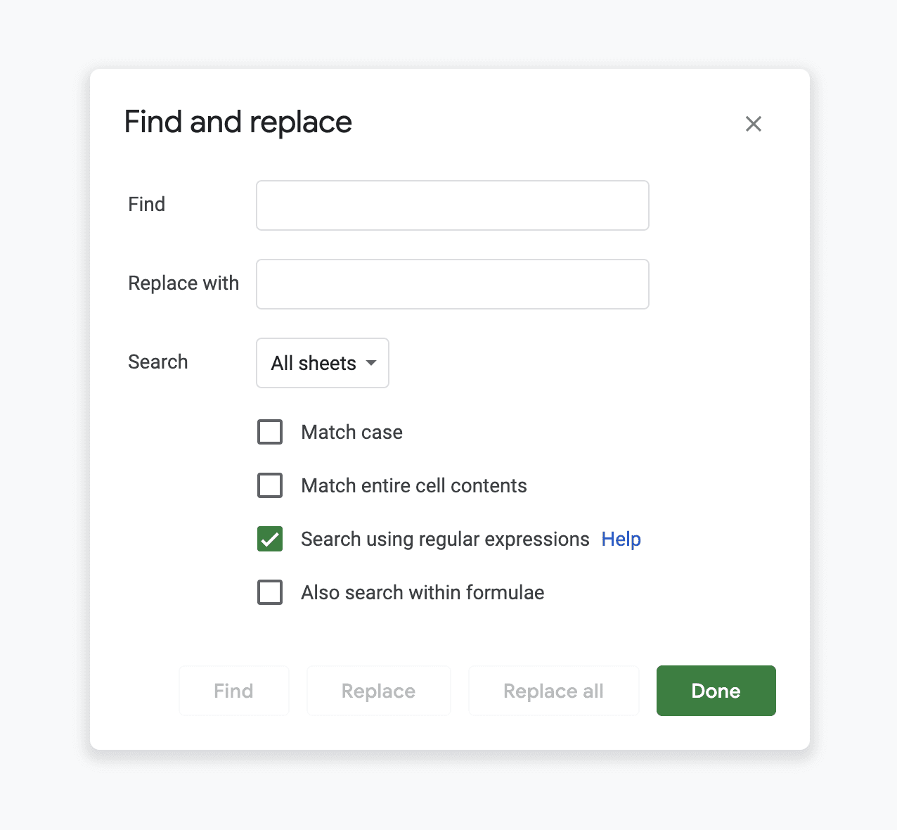Turn on case-sensitive matching
This screenshot has height=830, width=897.
click(x=270, y=432)
